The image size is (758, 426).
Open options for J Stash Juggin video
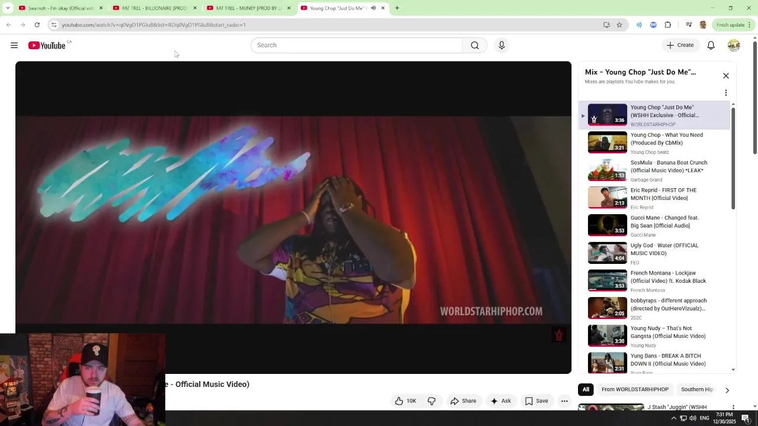(733, 407)
